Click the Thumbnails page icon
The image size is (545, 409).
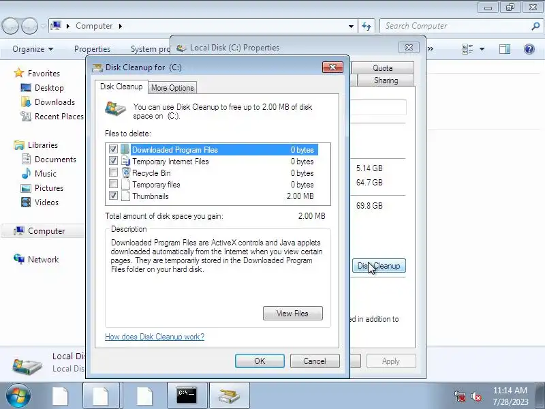point(125,196)
